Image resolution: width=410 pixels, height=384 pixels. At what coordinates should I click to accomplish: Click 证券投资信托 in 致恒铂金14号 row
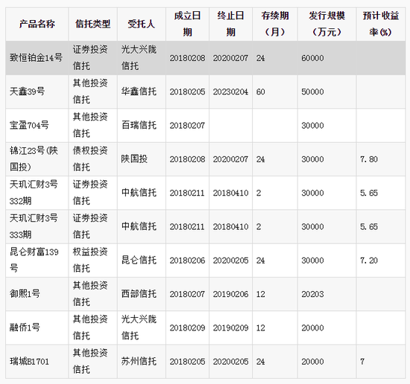(90, 58)
